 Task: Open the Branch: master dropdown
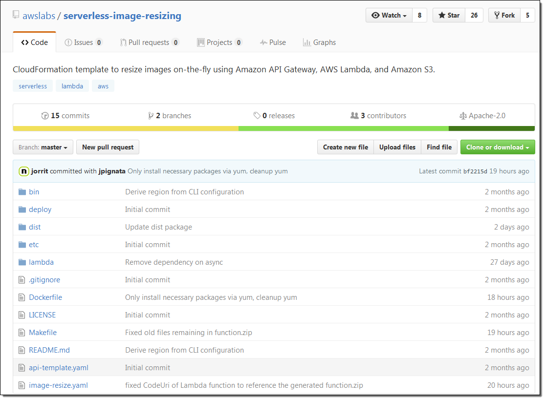(x=43, y=147)
